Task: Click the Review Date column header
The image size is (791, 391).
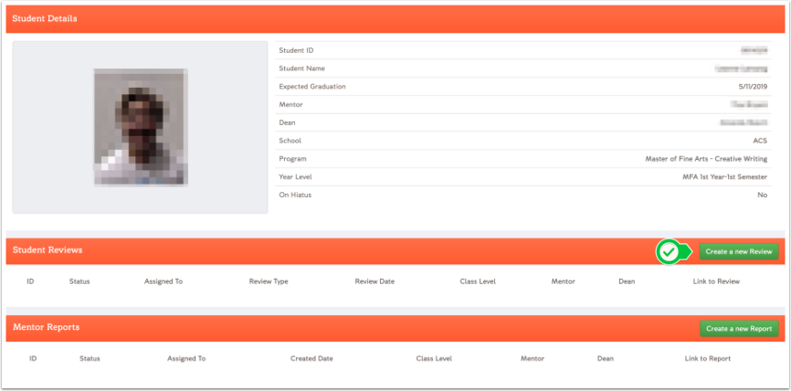Action: click(x=375, y=281)
